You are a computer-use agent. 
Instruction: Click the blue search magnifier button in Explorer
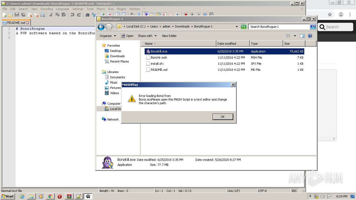click(313, 27)
